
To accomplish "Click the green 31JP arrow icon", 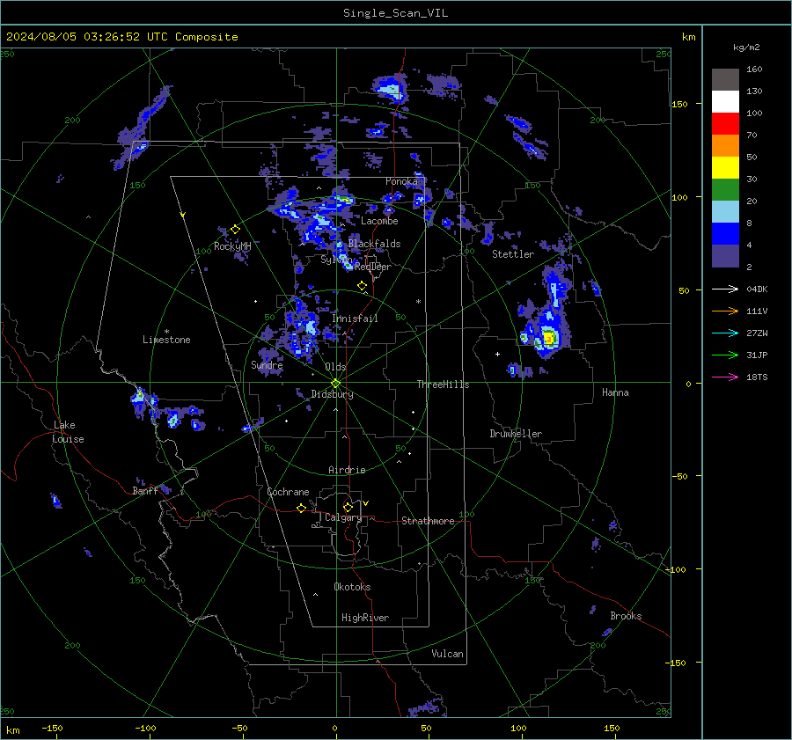I will click(725, 355).
